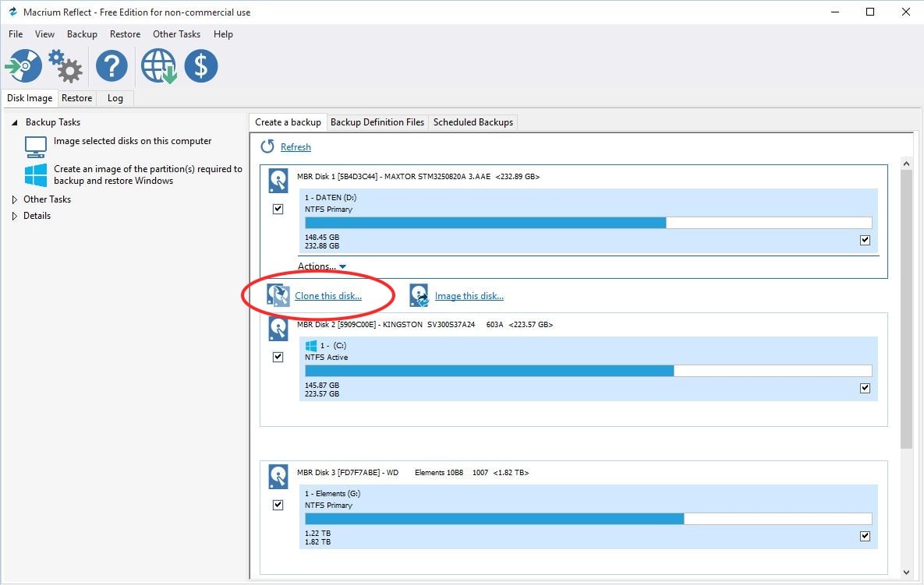This screenshot has height=585, width=924.
Task: Click the NTFS Active label
Action: click(327, 358)
